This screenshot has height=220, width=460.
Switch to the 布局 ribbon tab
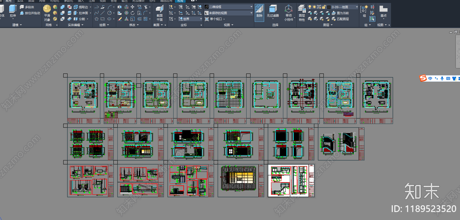tap(180, 1)
